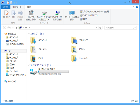Refresh the current location
Screen dimensions: 140x105
[x=100, y=28]
